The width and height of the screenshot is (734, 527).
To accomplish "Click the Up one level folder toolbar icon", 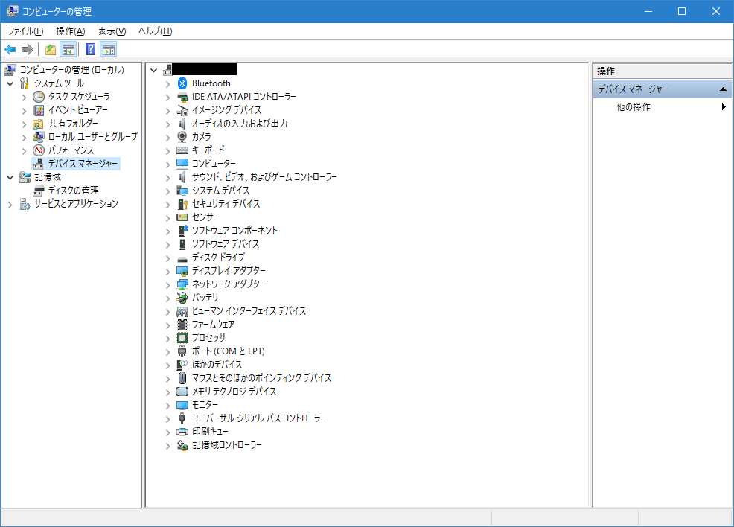I will (50, 50).
